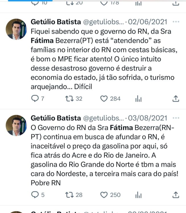Image resolution: width=186 pixels, height=213 pixels.
Task: Open the 03/08/2021 date link
Action: tap(148, 118)
